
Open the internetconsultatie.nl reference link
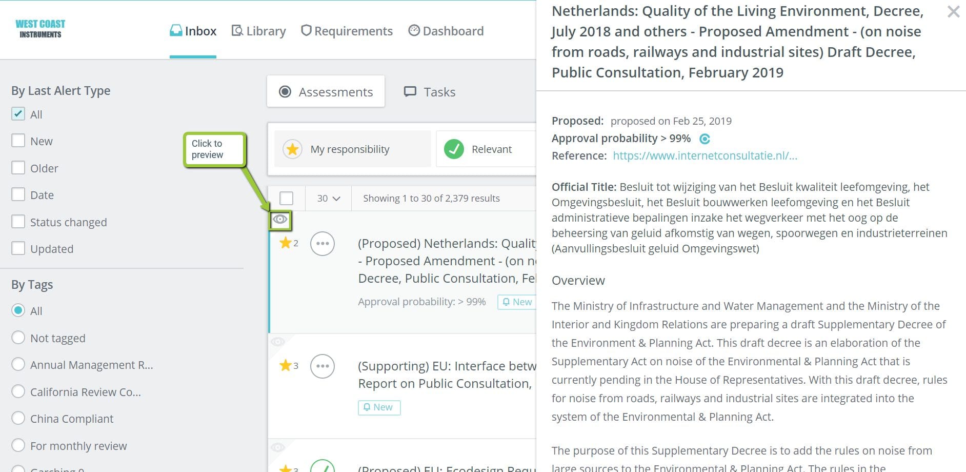tap(704, 155)
